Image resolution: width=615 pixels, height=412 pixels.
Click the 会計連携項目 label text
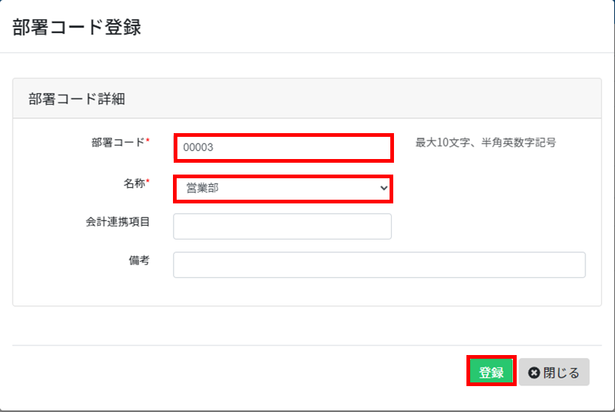click(x=118, y=222)
